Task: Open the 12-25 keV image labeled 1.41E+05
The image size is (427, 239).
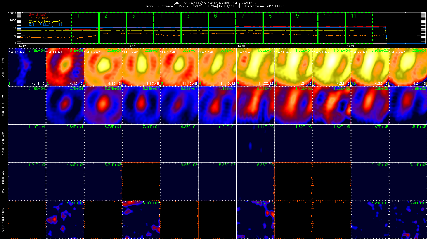Action: [256, 143]
